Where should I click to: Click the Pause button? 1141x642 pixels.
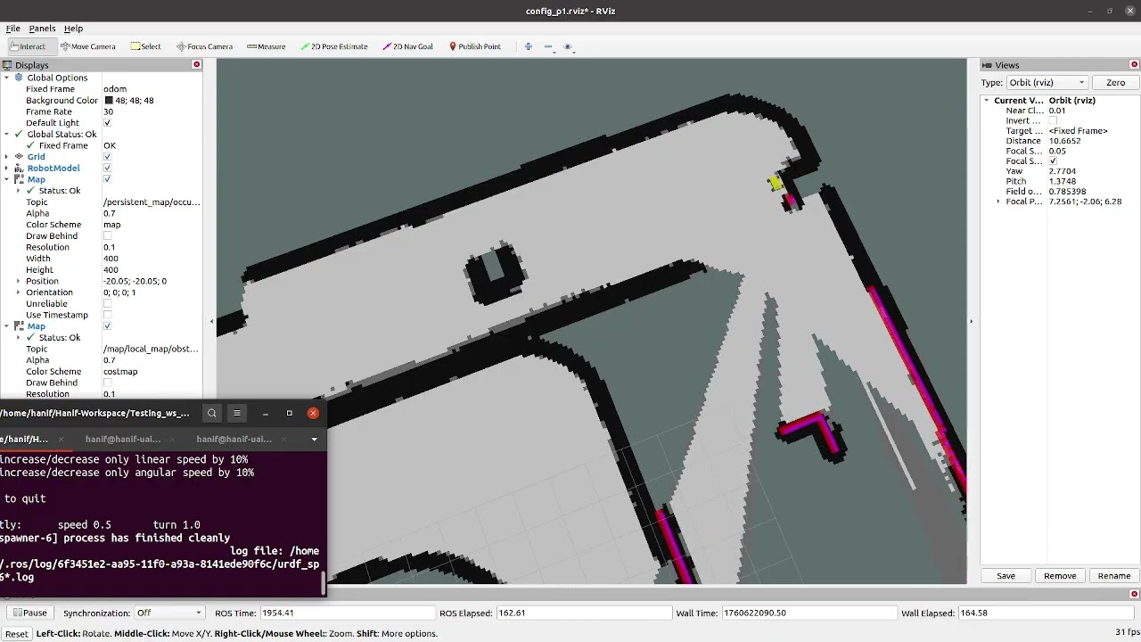coord(29,613)
